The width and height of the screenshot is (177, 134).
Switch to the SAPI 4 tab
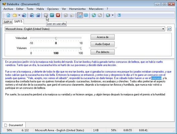tap(8, 22)
